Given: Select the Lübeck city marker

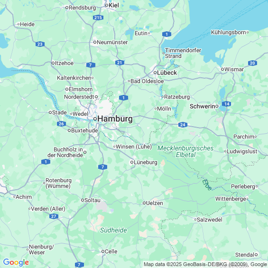Looking at the screenshot, I should (x=155, y=73).
